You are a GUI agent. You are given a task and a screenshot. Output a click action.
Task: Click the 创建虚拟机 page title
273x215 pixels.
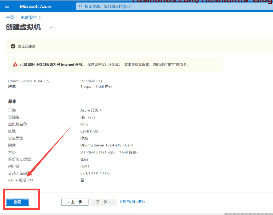click(23, 27)
